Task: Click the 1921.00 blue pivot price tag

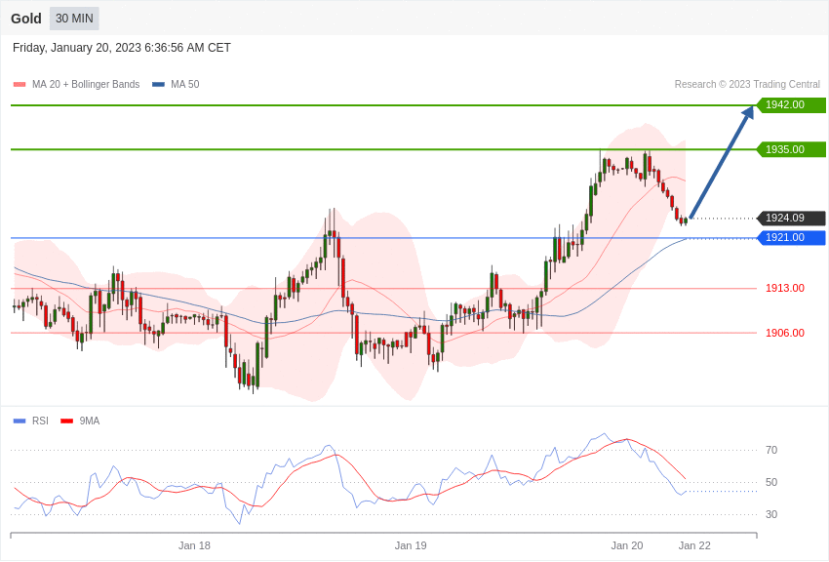Action: tap(791, 238)
